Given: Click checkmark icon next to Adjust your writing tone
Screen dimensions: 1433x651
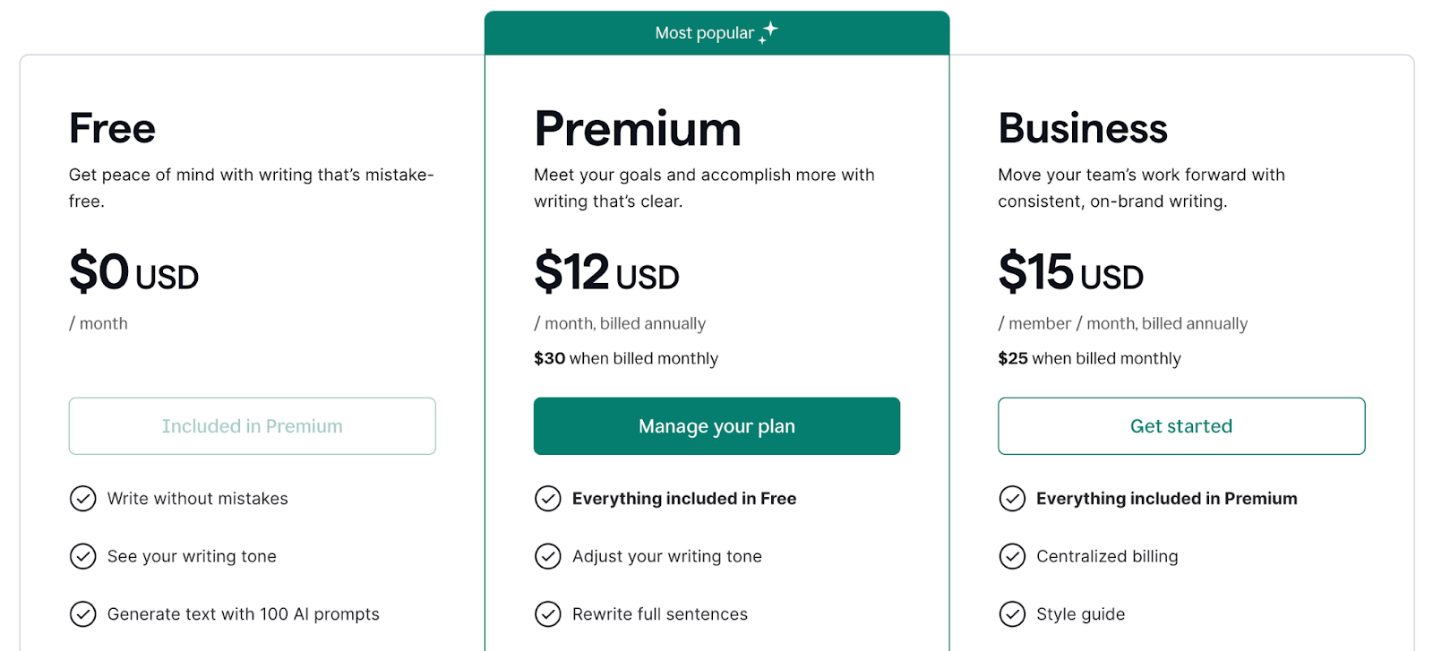Looking at the screenshot, I should (x=548, y=557).
